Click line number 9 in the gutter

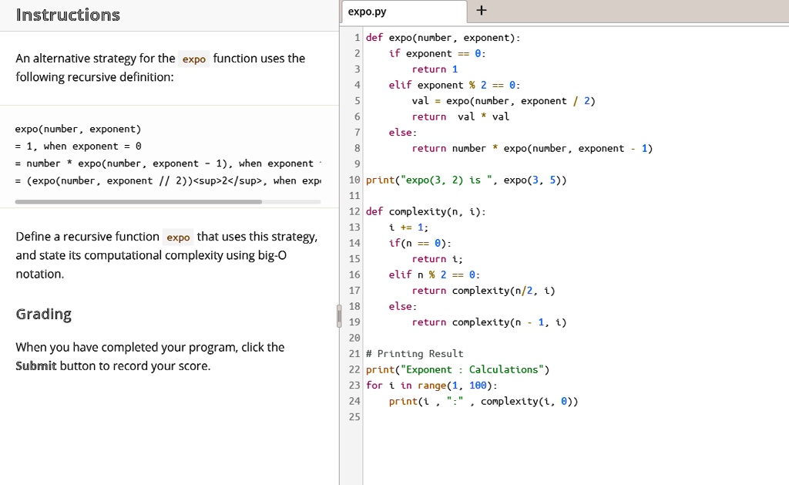click(357, 164)
